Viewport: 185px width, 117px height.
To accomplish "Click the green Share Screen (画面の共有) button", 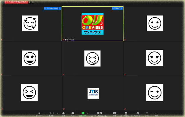I will coord(83,113).
